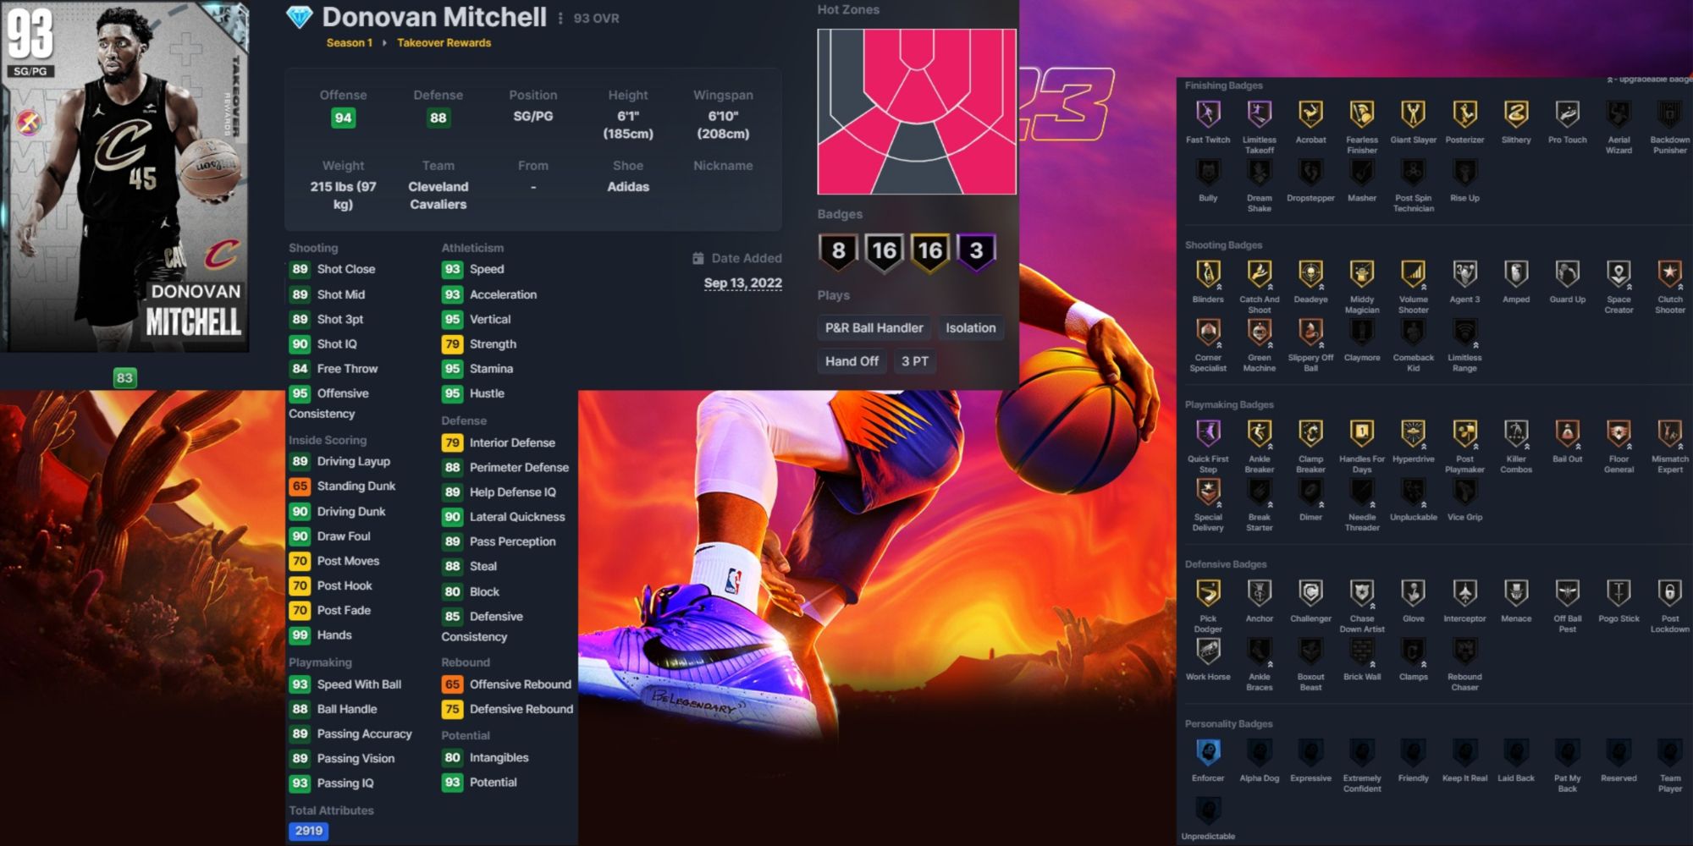Click the Clutch Shooter badge icon
The width and height of the screenshot is (1693, 846).
[x=1669, y=273]
